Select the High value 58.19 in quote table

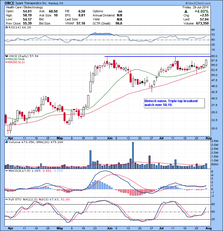27,15
